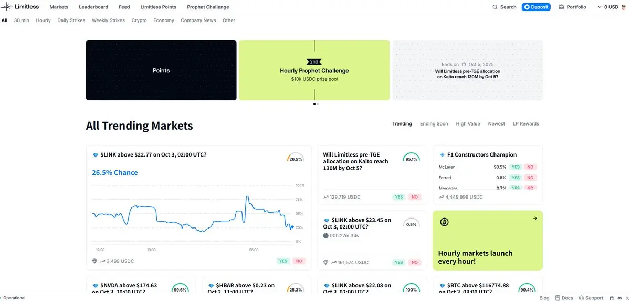The image size is (630, 301).
Task: Click the Limitless logo in the header
Action: tap(20, 7)
